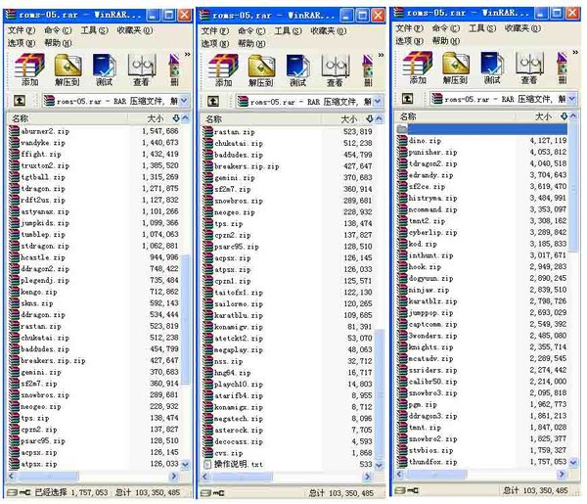Select kengo.zip in the left window

coord(39,292)
